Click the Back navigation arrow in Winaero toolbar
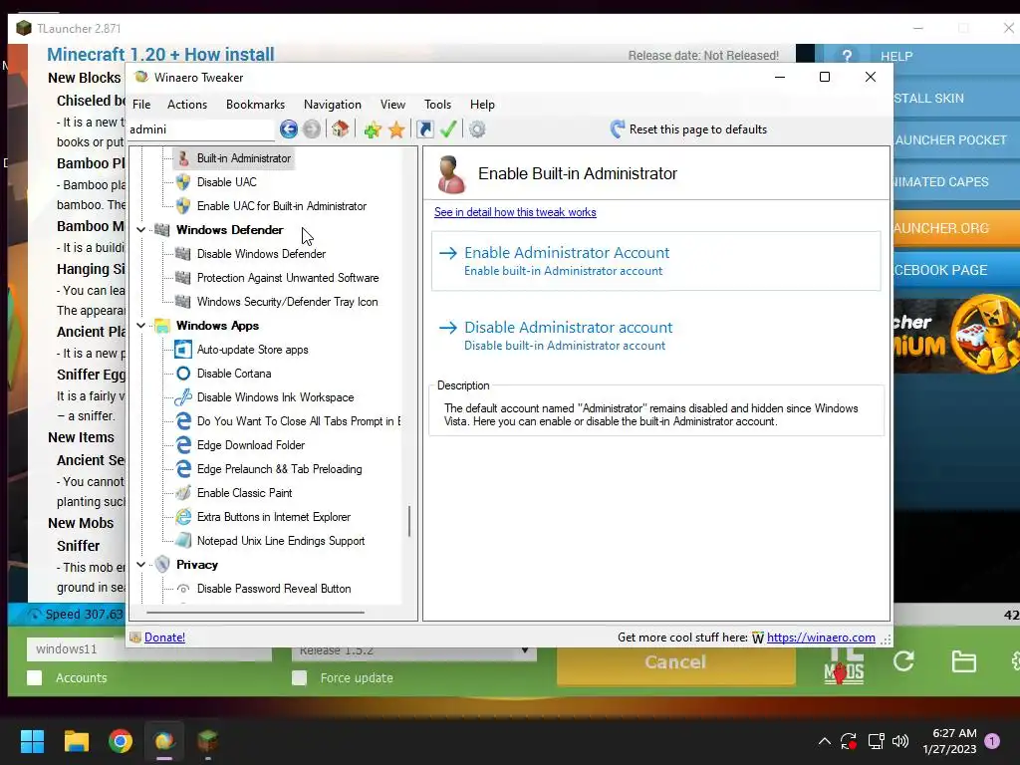This screenshot has height=765, width=1020. click(289, 128)
